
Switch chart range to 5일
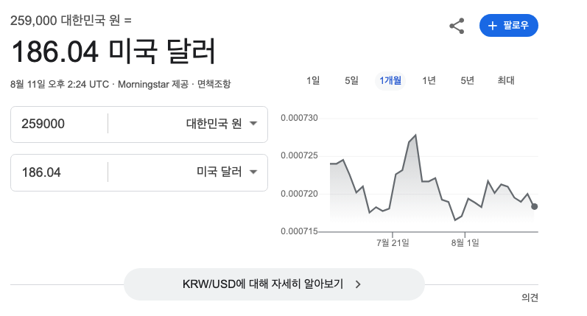(351, 80)
